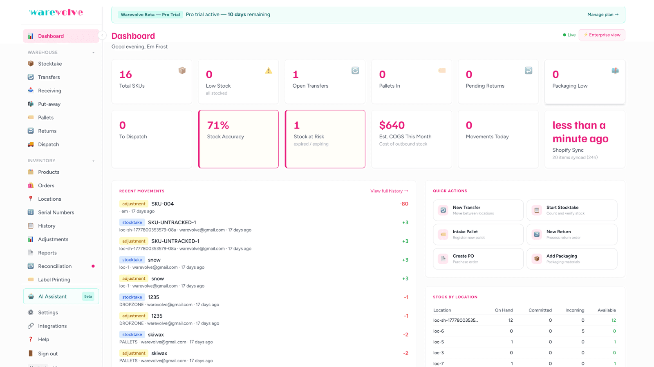654x367 pixels.
Task: Click the Packaging Low card icon
Action: point(615,71)
